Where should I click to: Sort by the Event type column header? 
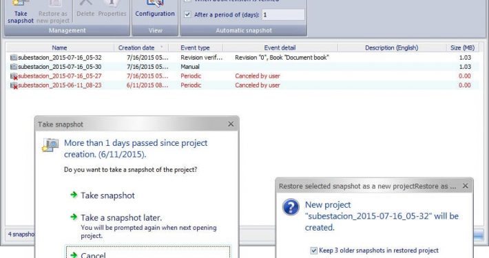[x=195, y=47]
